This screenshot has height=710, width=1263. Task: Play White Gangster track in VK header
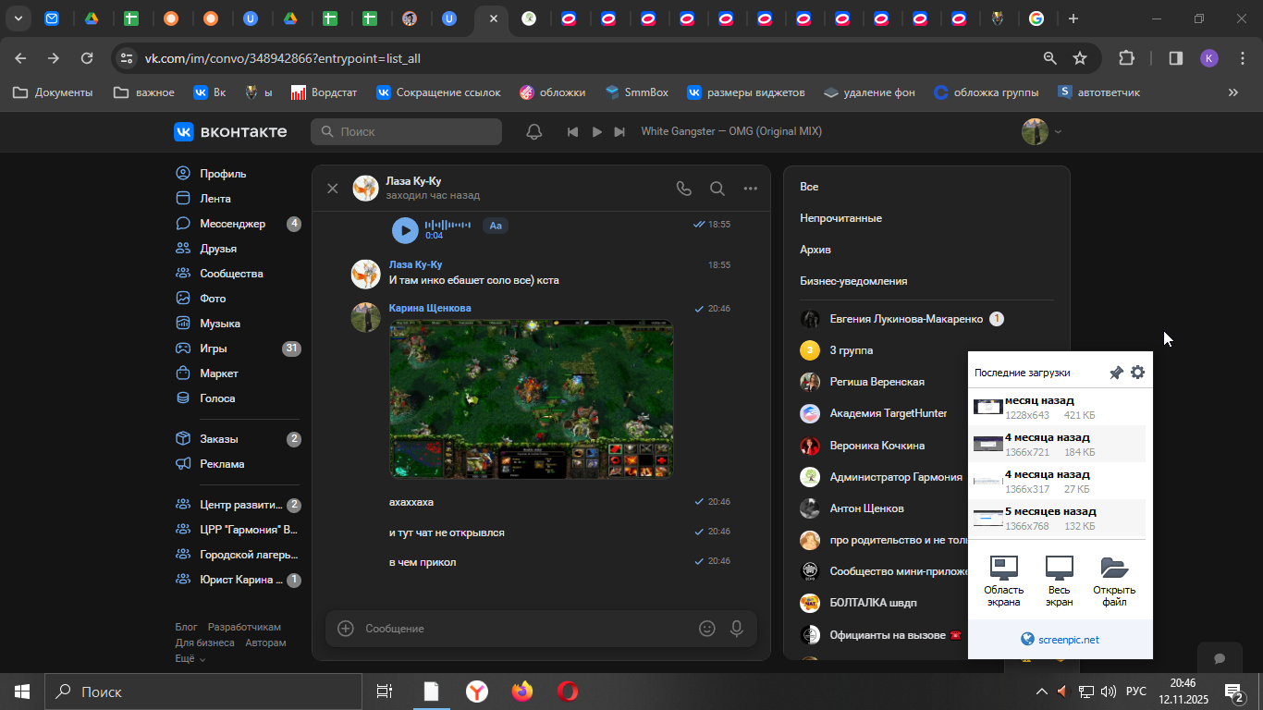596,132
